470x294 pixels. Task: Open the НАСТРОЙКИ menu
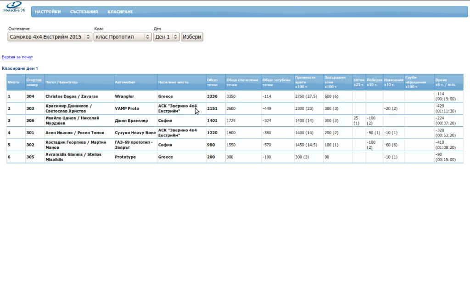click(x=48, y=11)
